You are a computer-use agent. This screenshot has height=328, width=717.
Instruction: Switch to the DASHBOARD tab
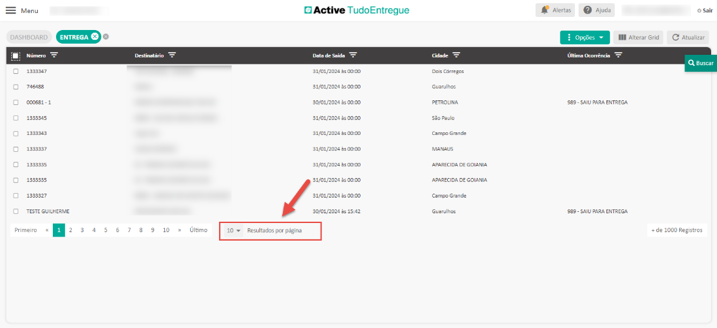coord(29,37)
